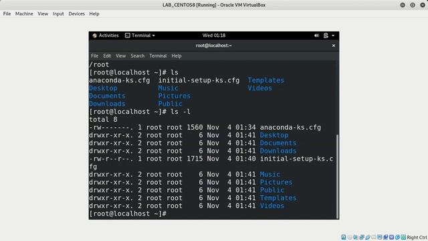Click 'anaconda-ks.cfg' in the ls output
Viewport: 428px width, 241px height.
[x=120, y=80]
